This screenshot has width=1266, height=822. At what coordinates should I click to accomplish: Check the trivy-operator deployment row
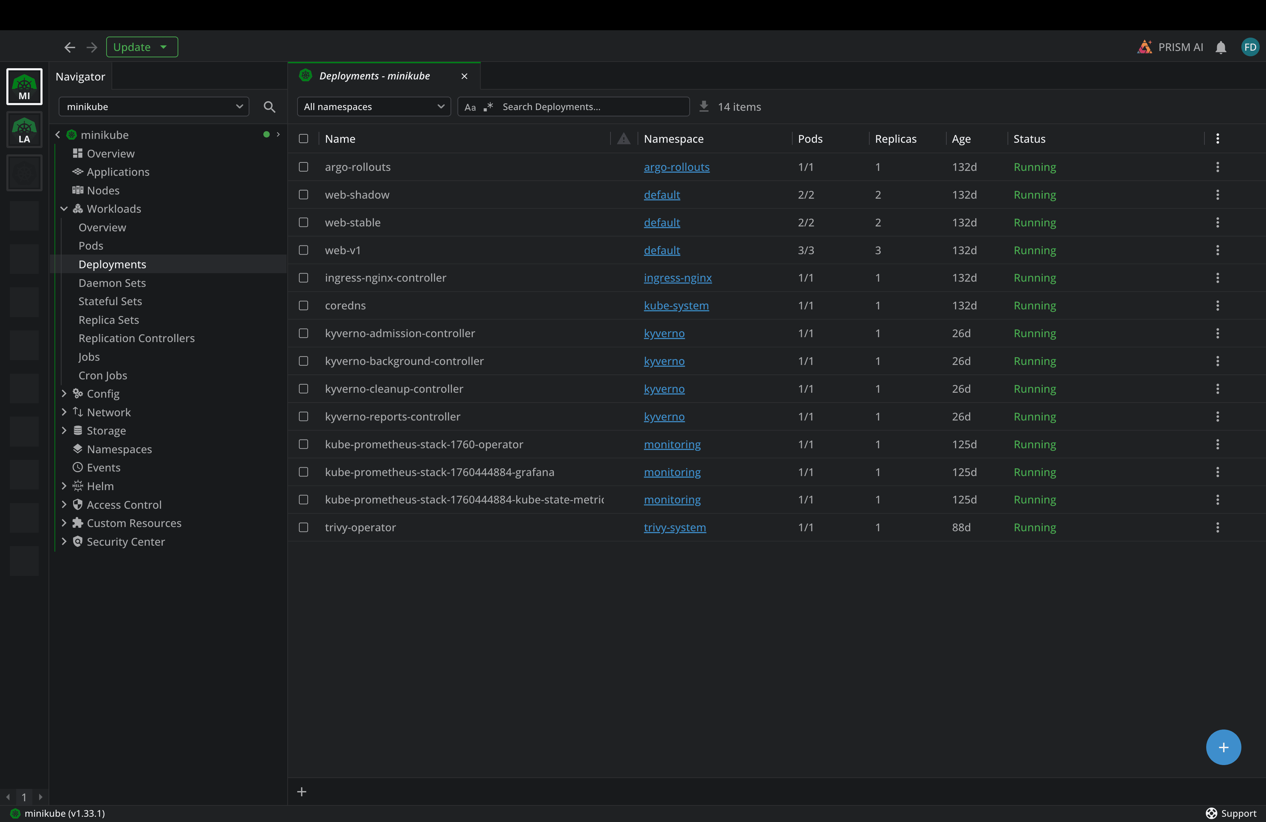[303, 527]
